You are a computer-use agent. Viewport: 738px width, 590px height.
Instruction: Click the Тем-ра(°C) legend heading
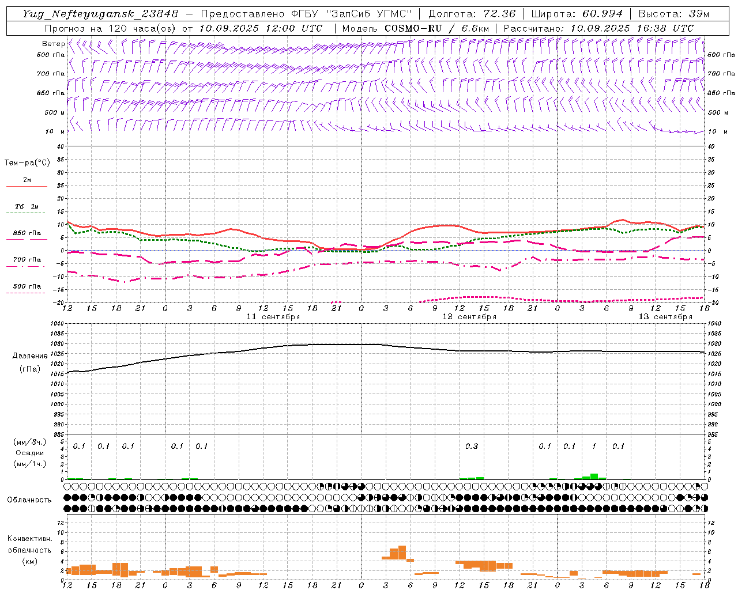click(27, 163)
